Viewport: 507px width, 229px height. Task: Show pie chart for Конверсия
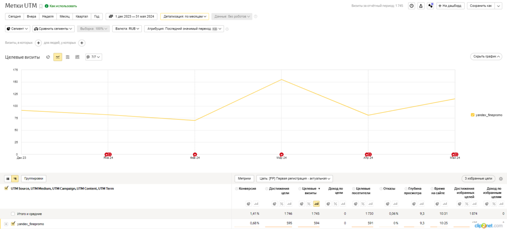(x=248, y=204)
